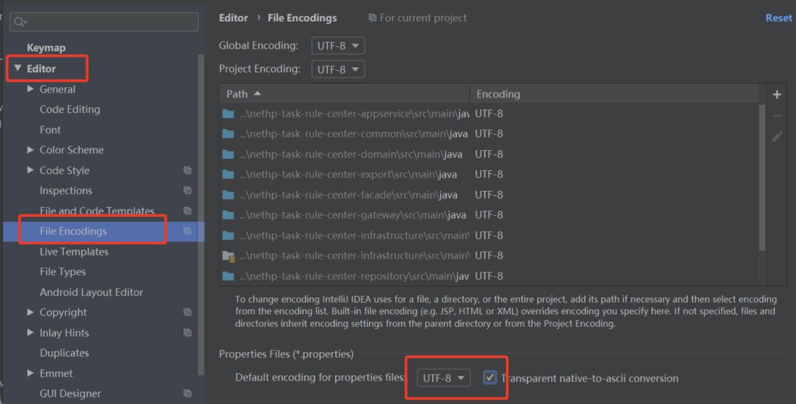This screenshot has width=796, height=404.
Task: Click the copy-settings icon beside Code Style
Action: coord(187,170)
